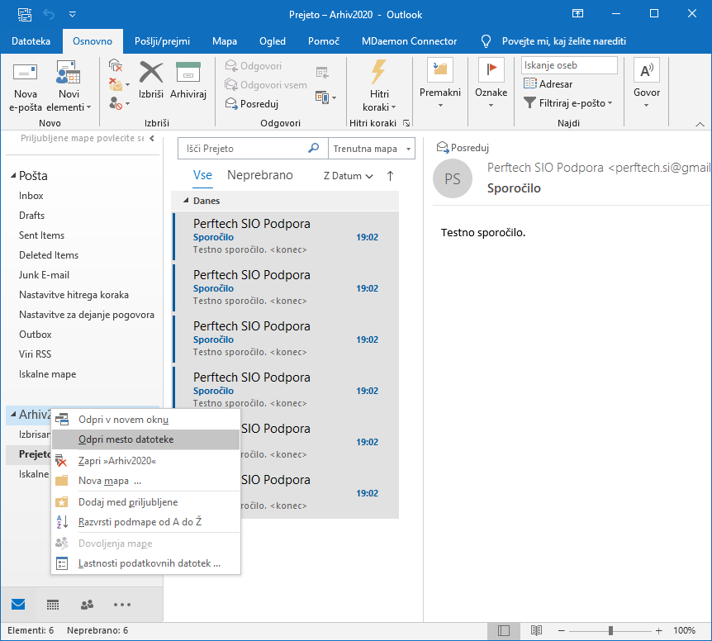Click the Ignore conversation icon

pyautogui.click(x=116, y=65)
